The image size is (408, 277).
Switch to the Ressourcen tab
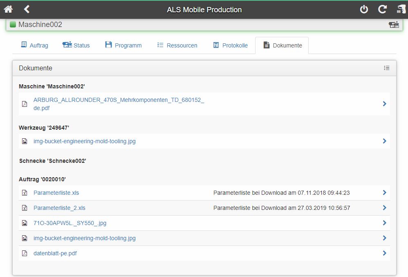coord(177,45)
